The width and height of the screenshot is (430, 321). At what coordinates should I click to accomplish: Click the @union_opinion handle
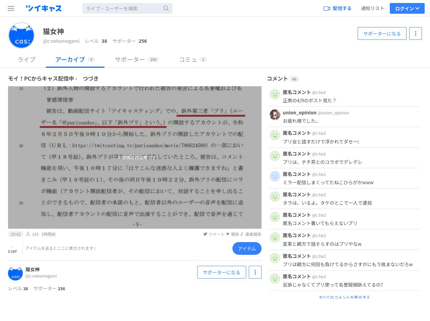click(333, 113)
